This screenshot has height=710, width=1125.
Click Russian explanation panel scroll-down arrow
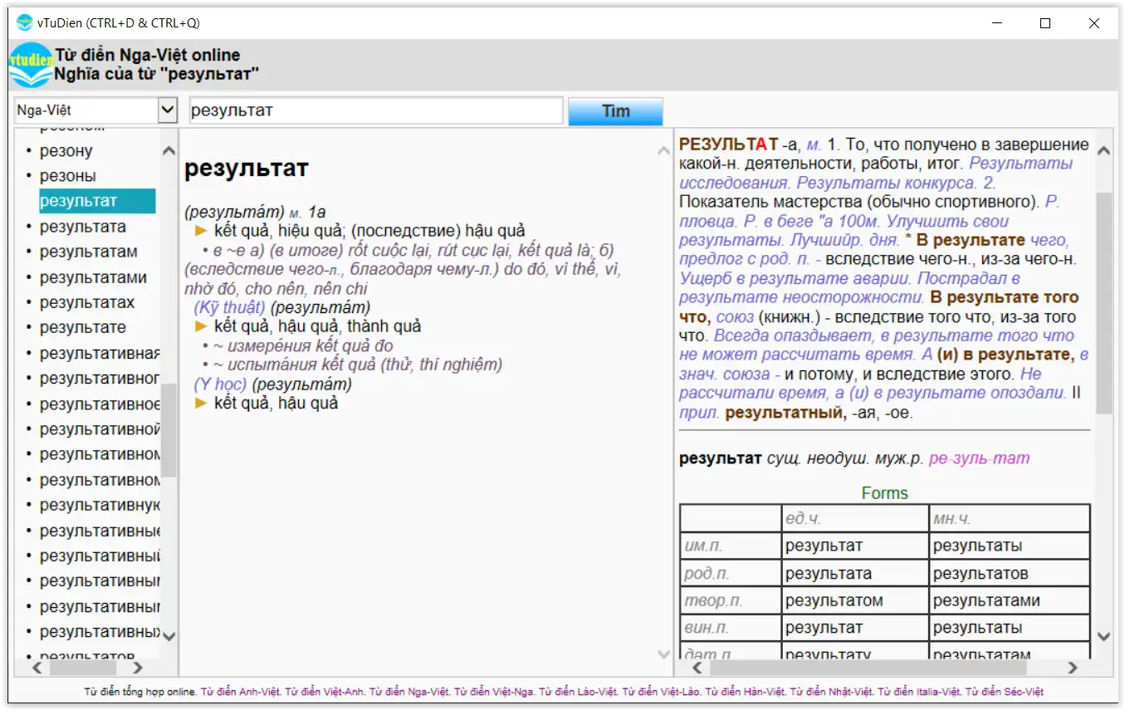1103,637
